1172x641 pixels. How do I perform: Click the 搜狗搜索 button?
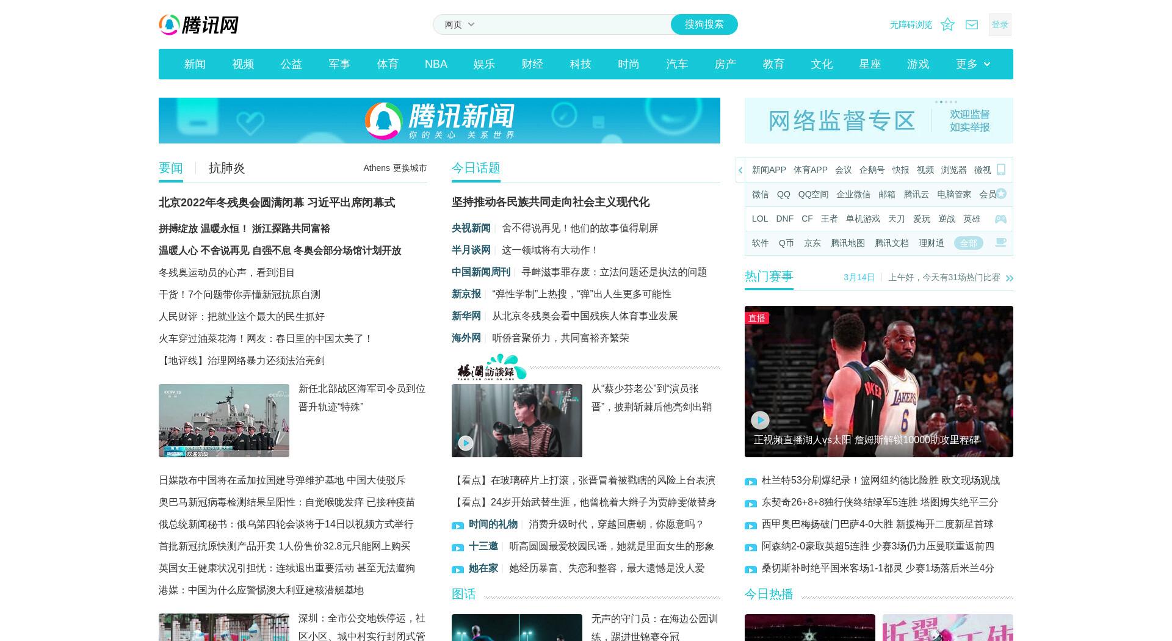pos(704,24)
